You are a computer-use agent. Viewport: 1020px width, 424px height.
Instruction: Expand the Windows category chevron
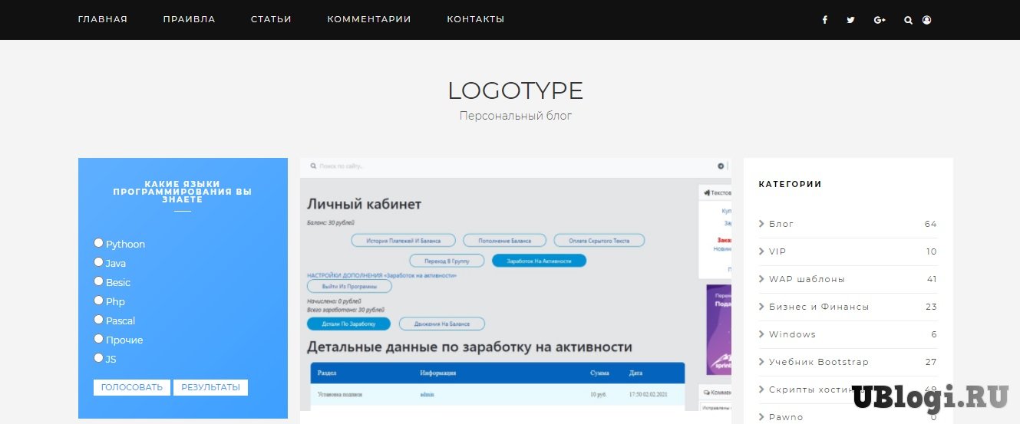(x=761, y=334)
